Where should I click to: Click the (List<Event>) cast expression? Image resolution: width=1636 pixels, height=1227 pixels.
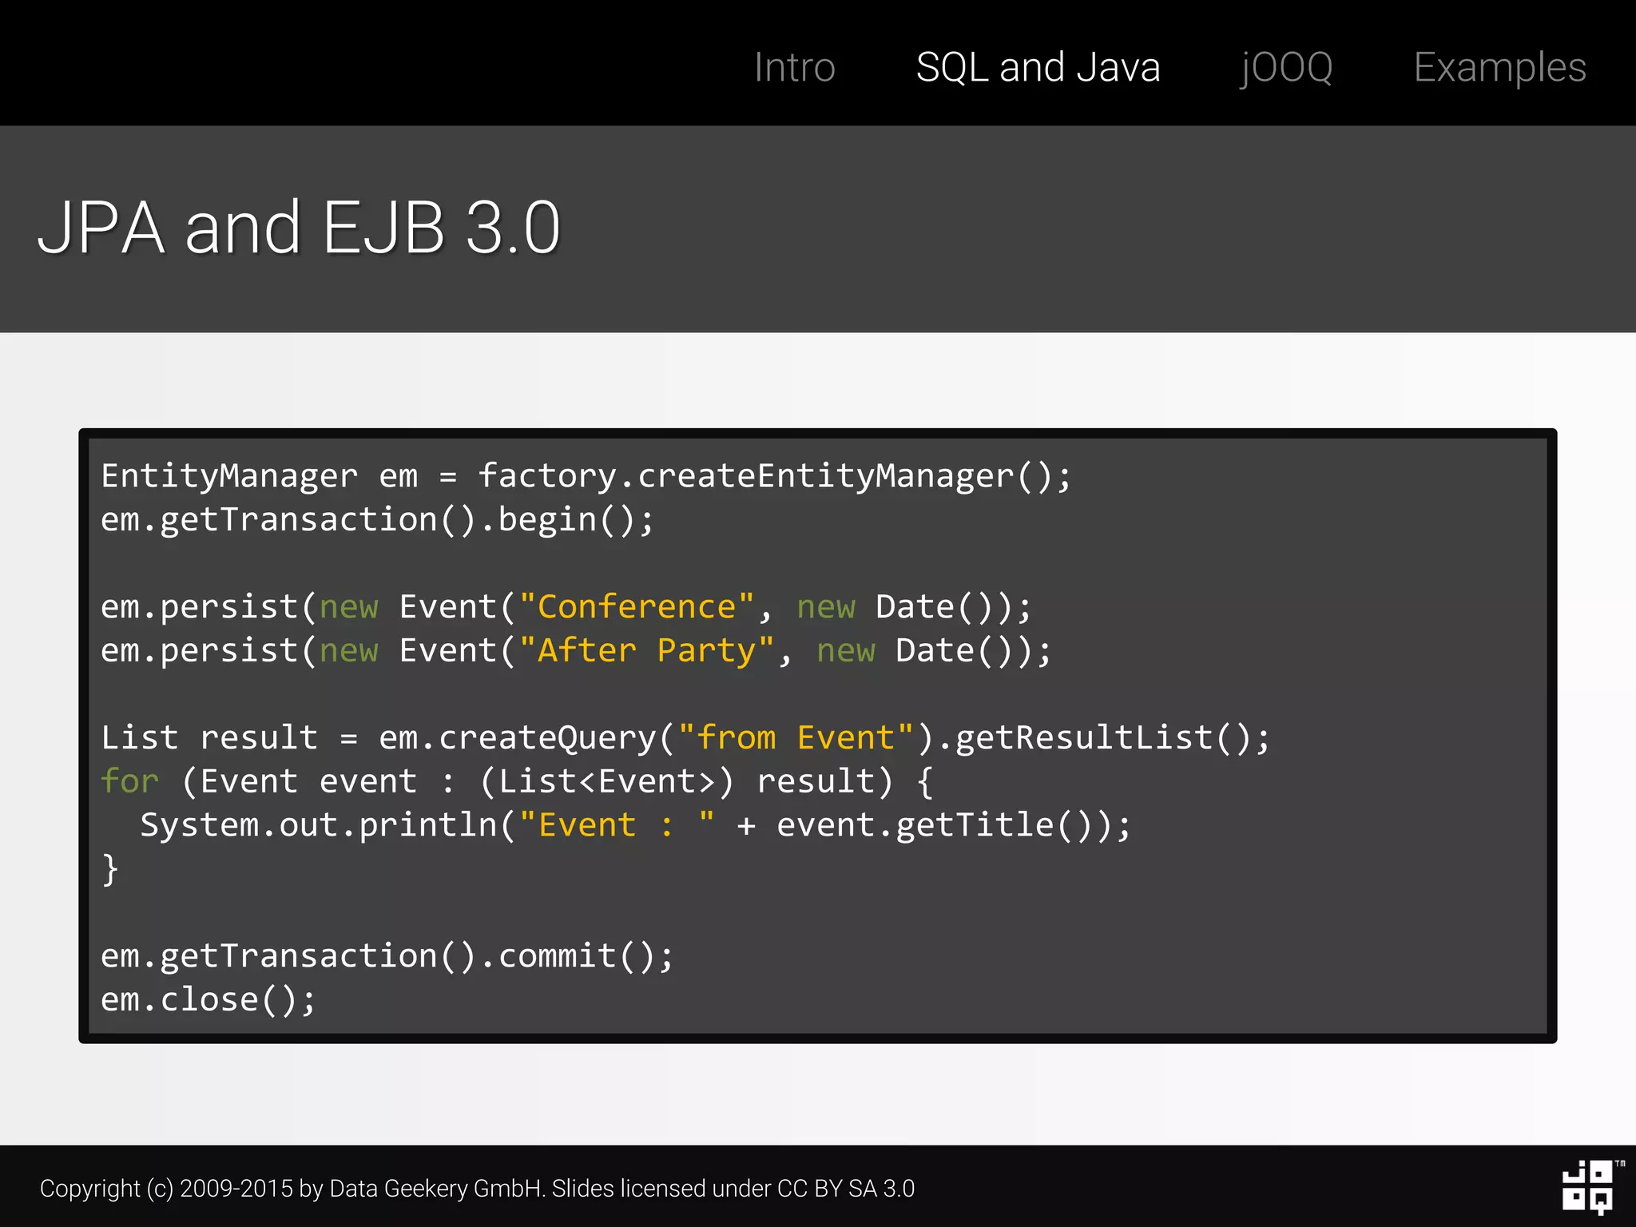point(606,781)
